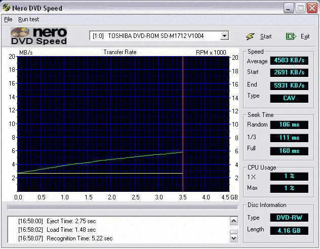Open the File menu
Screen dimensions: 320x249
coord(8,19)
